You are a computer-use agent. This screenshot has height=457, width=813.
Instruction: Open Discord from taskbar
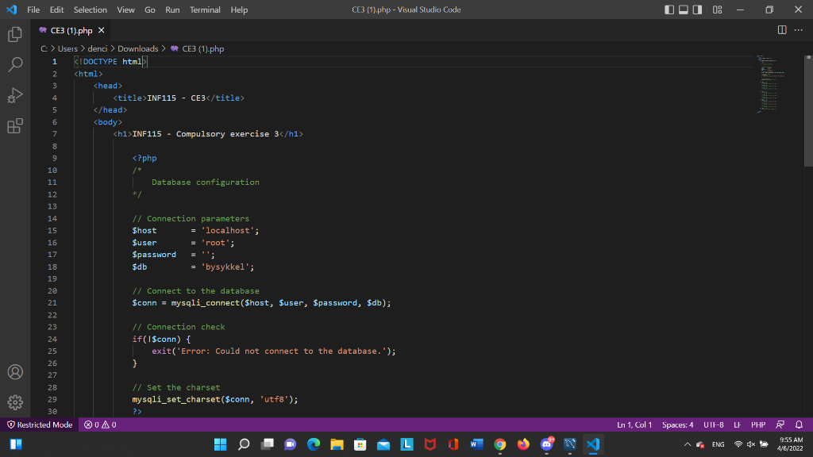point(546,444)
